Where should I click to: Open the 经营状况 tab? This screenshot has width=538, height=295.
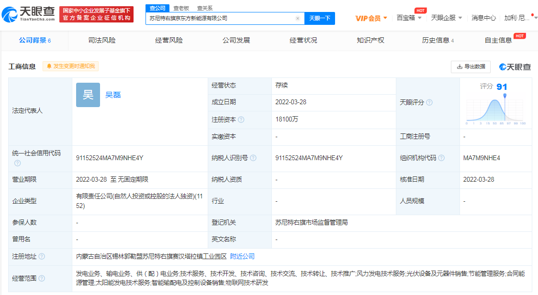[303, 41]
